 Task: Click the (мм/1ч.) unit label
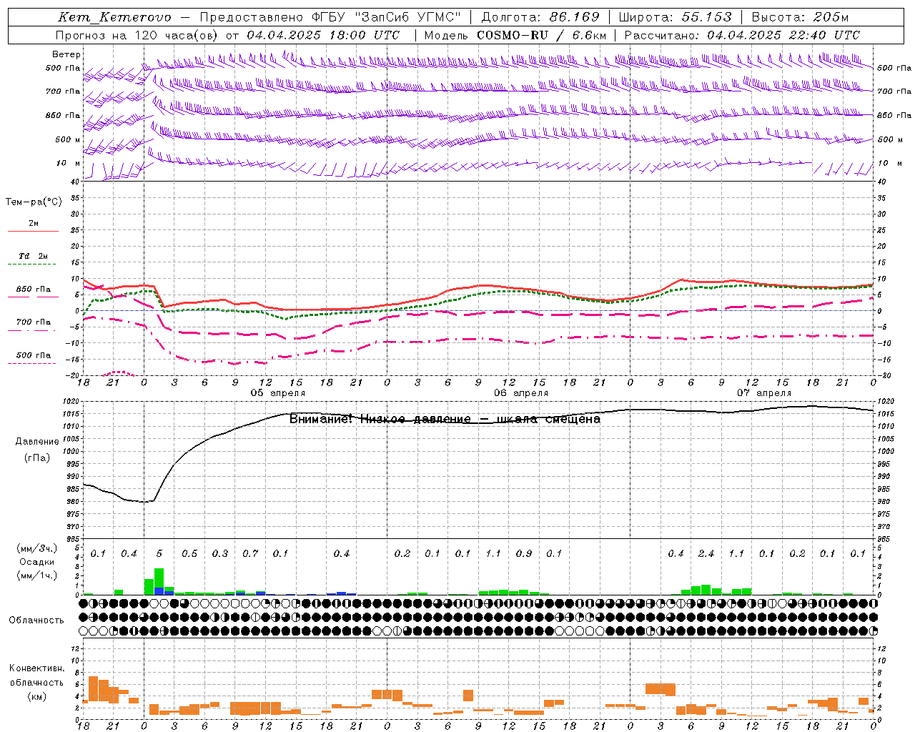(x=37, y=576)
